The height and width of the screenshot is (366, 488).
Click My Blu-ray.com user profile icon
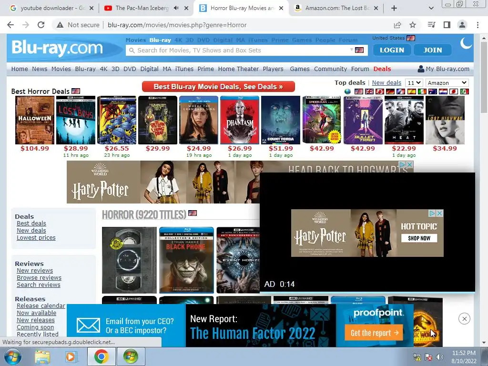point(421,69)
